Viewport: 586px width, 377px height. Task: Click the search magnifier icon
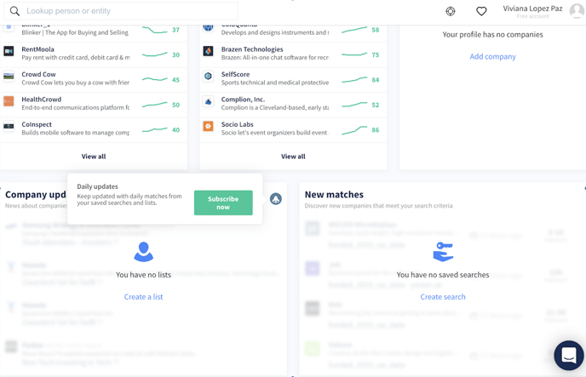coord(14,11)
